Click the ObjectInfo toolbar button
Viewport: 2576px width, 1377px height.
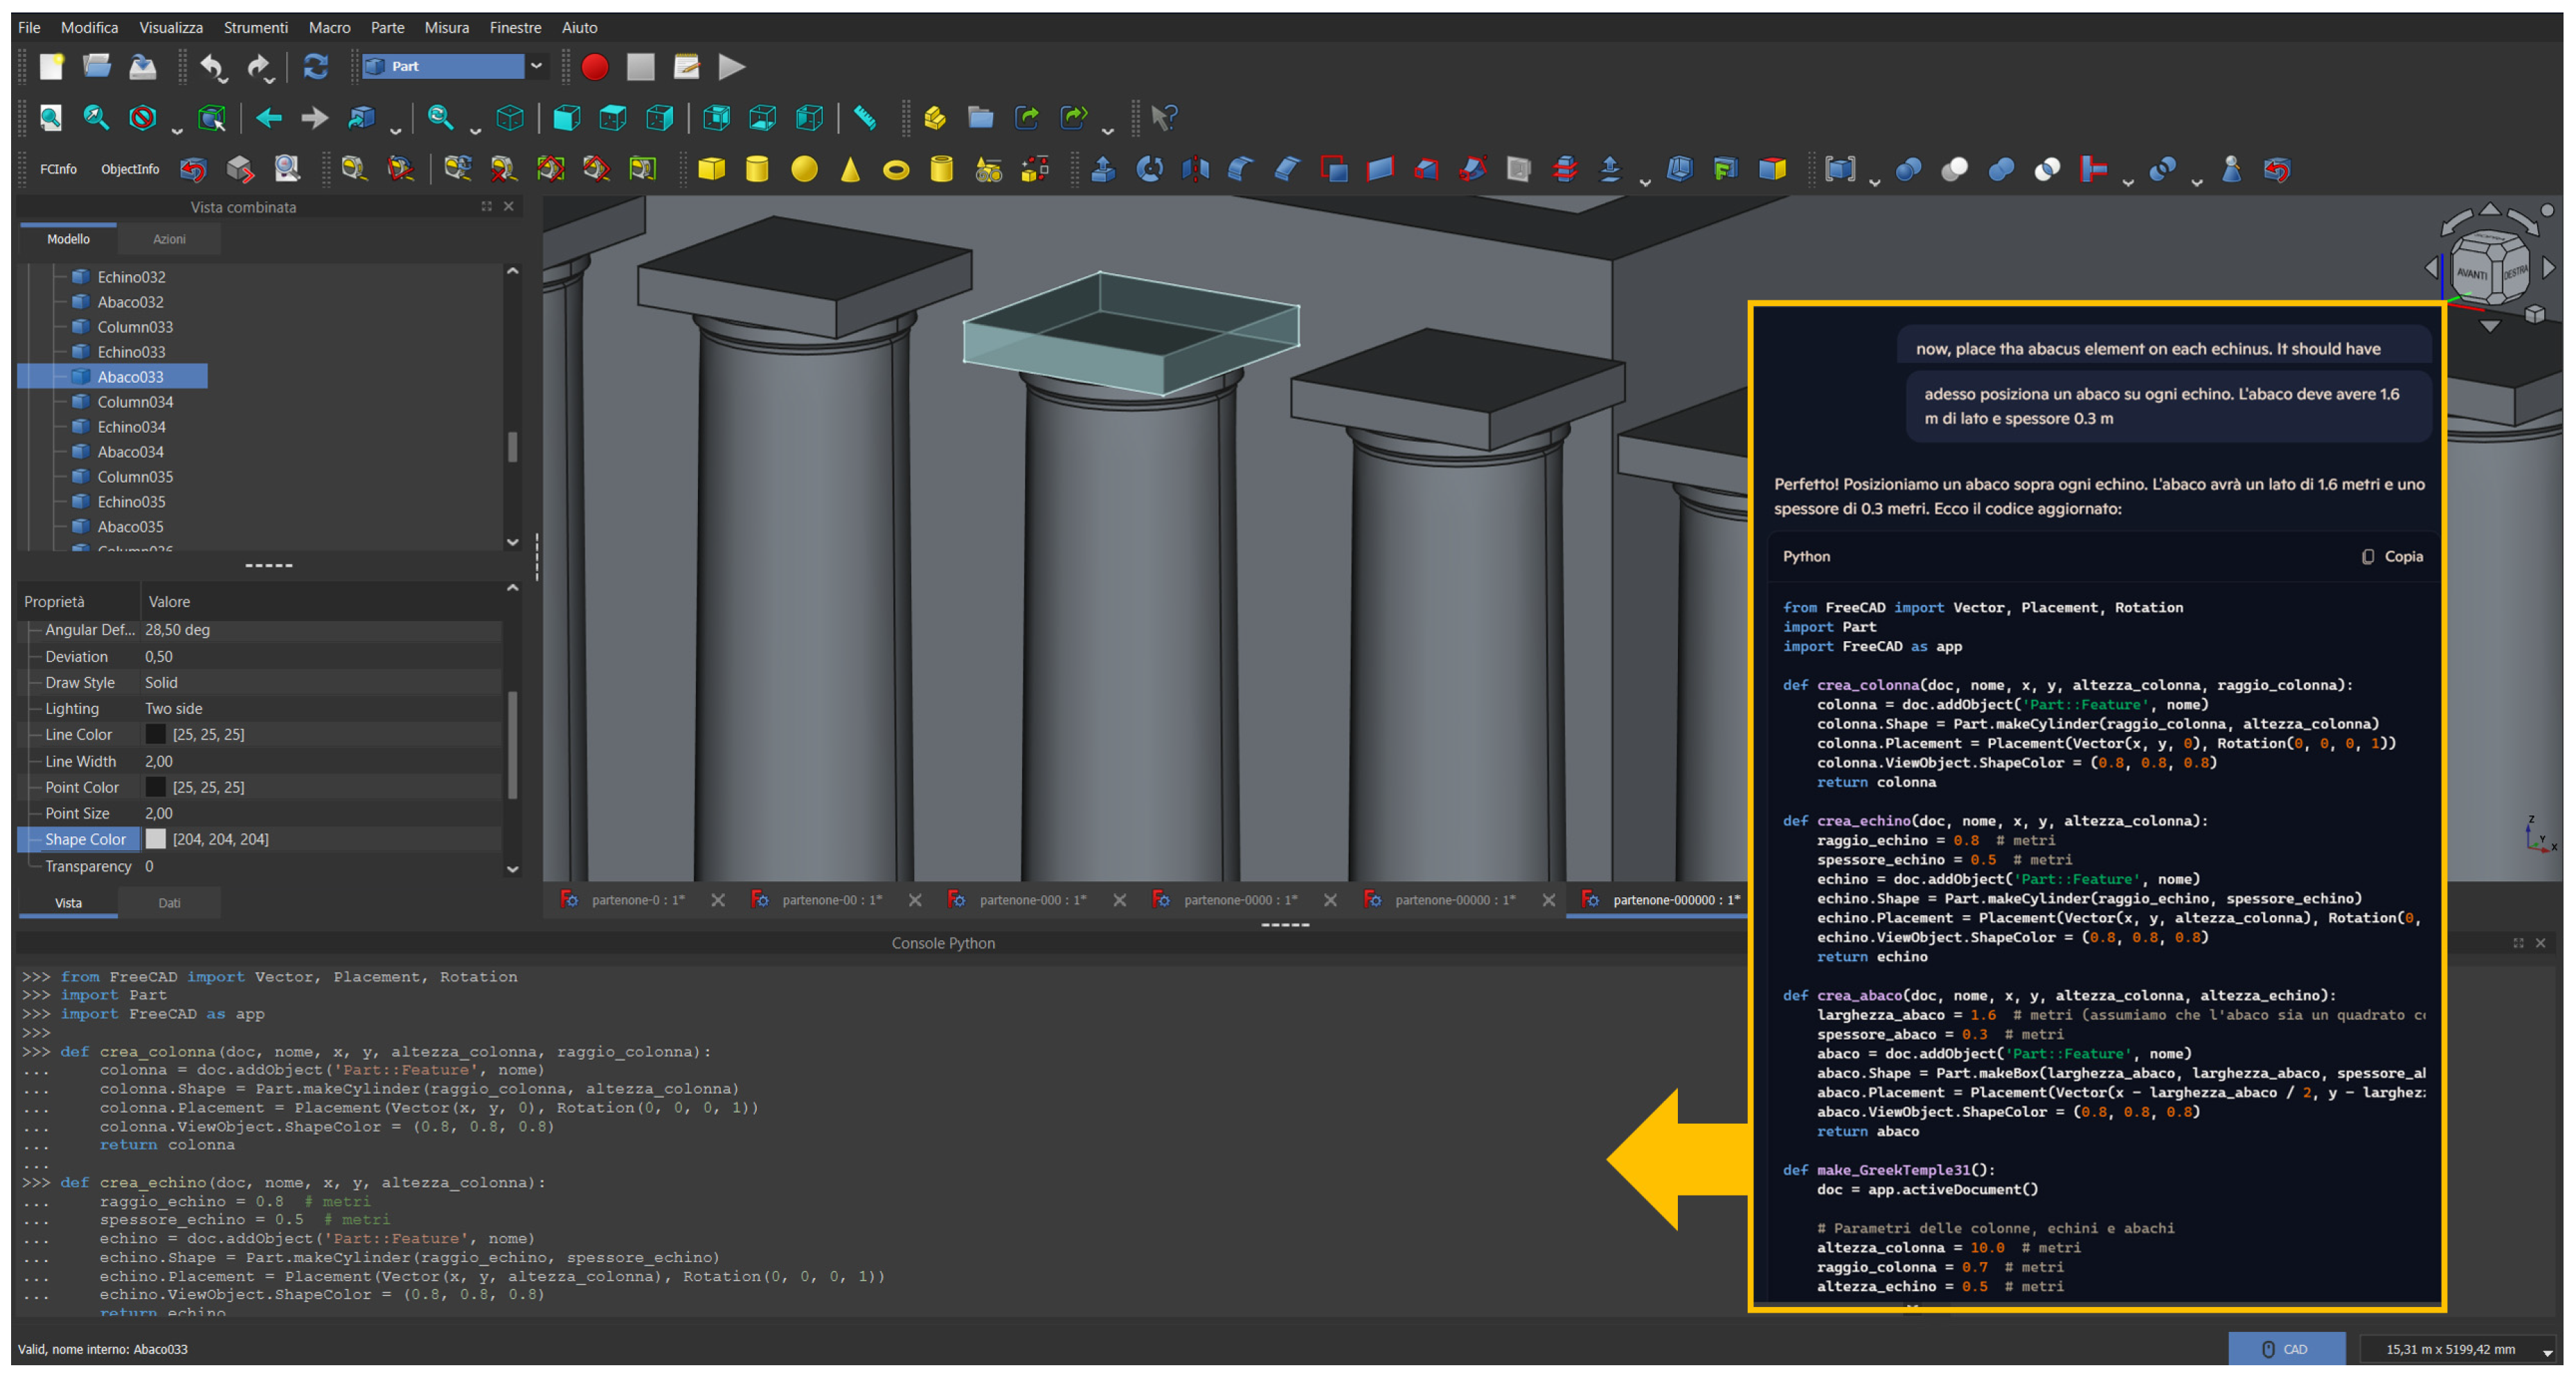130,169
